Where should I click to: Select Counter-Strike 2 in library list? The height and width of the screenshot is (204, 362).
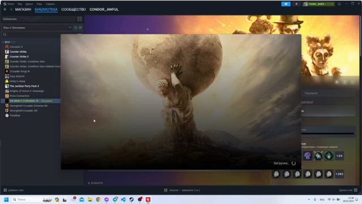[x=19, y=57]
